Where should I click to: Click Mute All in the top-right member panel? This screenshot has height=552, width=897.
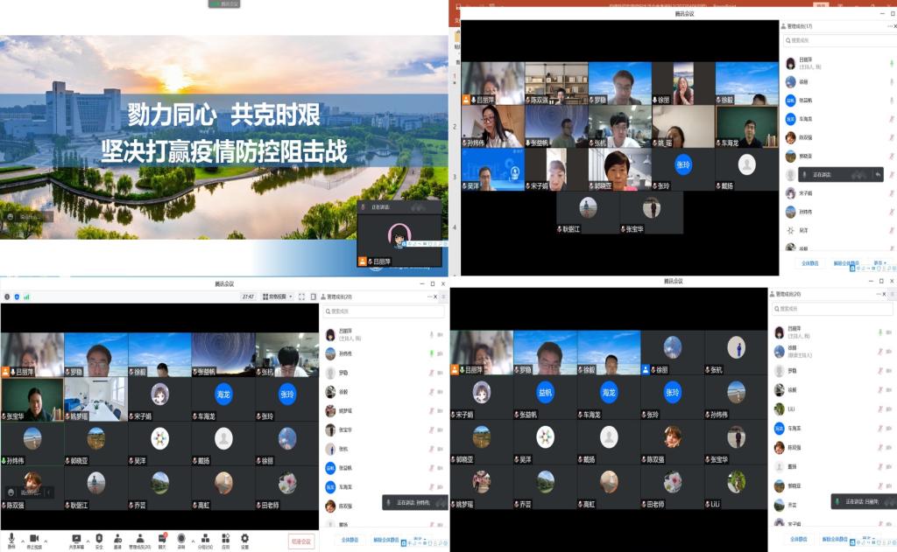[x=809, y=262]
